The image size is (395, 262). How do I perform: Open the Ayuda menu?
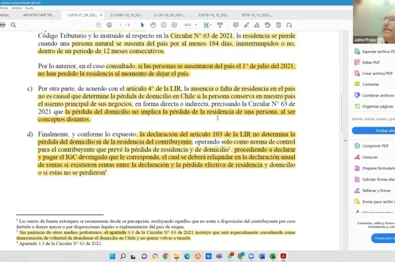[x=29, y=8]
